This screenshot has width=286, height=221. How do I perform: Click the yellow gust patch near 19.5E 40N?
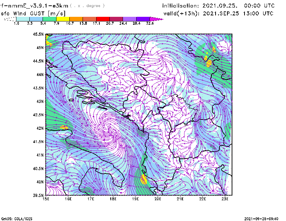[x=144, y=179]
